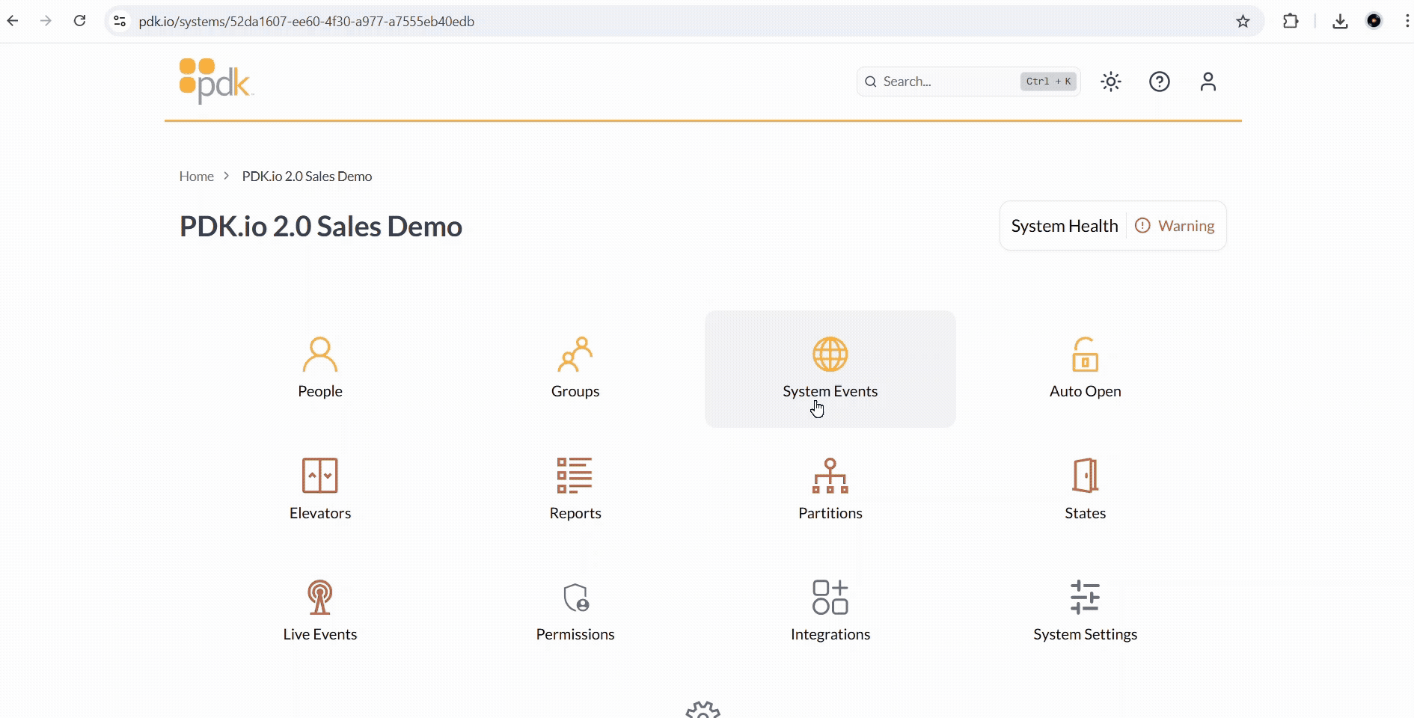
Task: Click the browser address bar URL
Action: pos(307,22)
